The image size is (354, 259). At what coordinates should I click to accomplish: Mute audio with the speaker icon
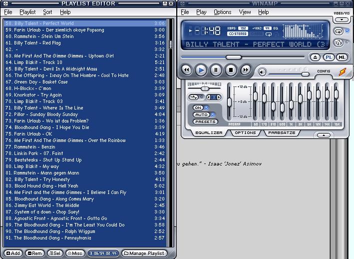pos(262,72)
